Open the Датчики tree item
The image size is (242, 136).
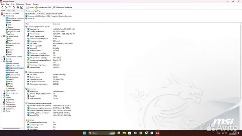point(10,34)
